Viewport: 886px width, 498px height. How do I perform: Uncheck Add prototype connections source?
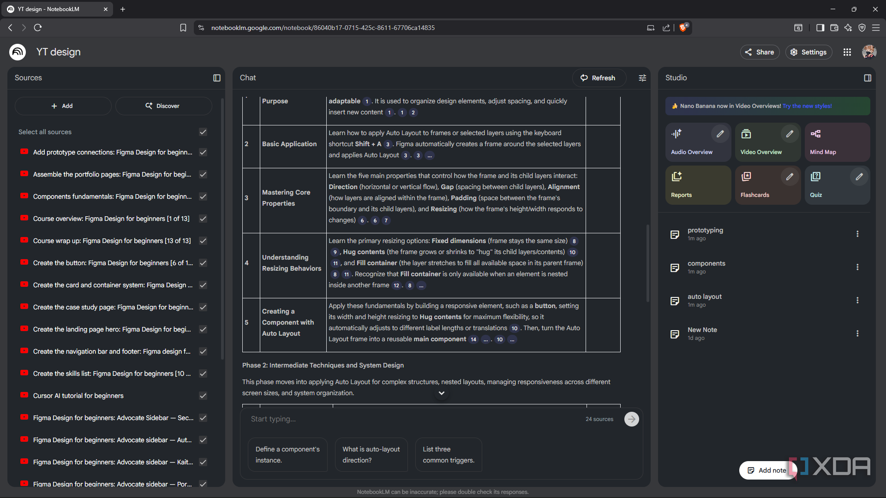pos(203,152)
